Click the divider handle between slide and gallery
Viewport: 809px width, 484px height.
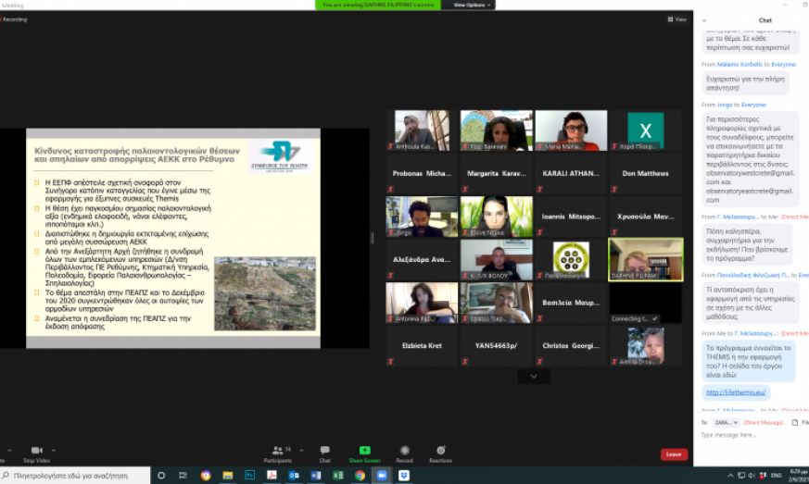click(x=373, y=238)
